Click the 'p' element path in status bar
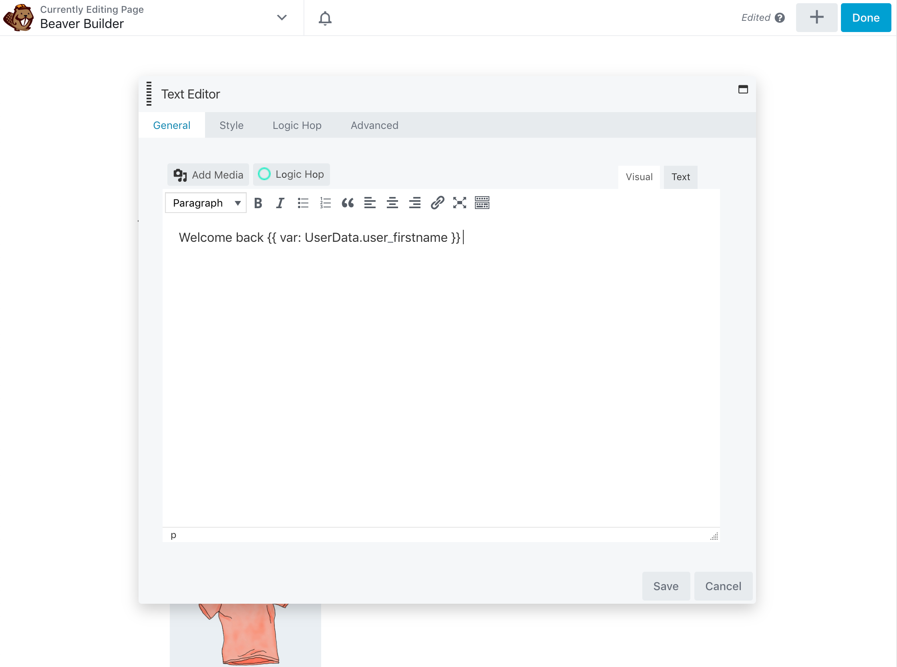 (x=173, y=535)
